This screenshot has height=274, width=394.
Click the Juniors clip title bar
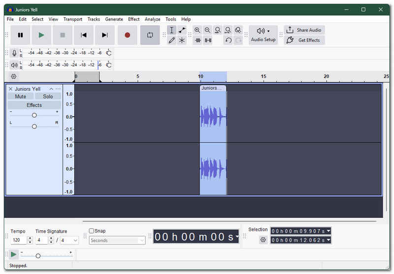pyautogui.click(x=213, y=88)
